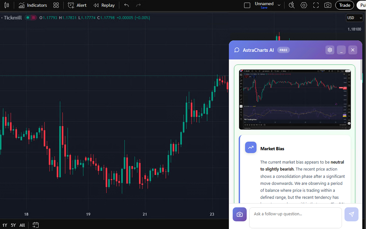Screen dimensions: 366x229
Task: Click the AstraCharts camera capture button
Action: pos(240,214)
